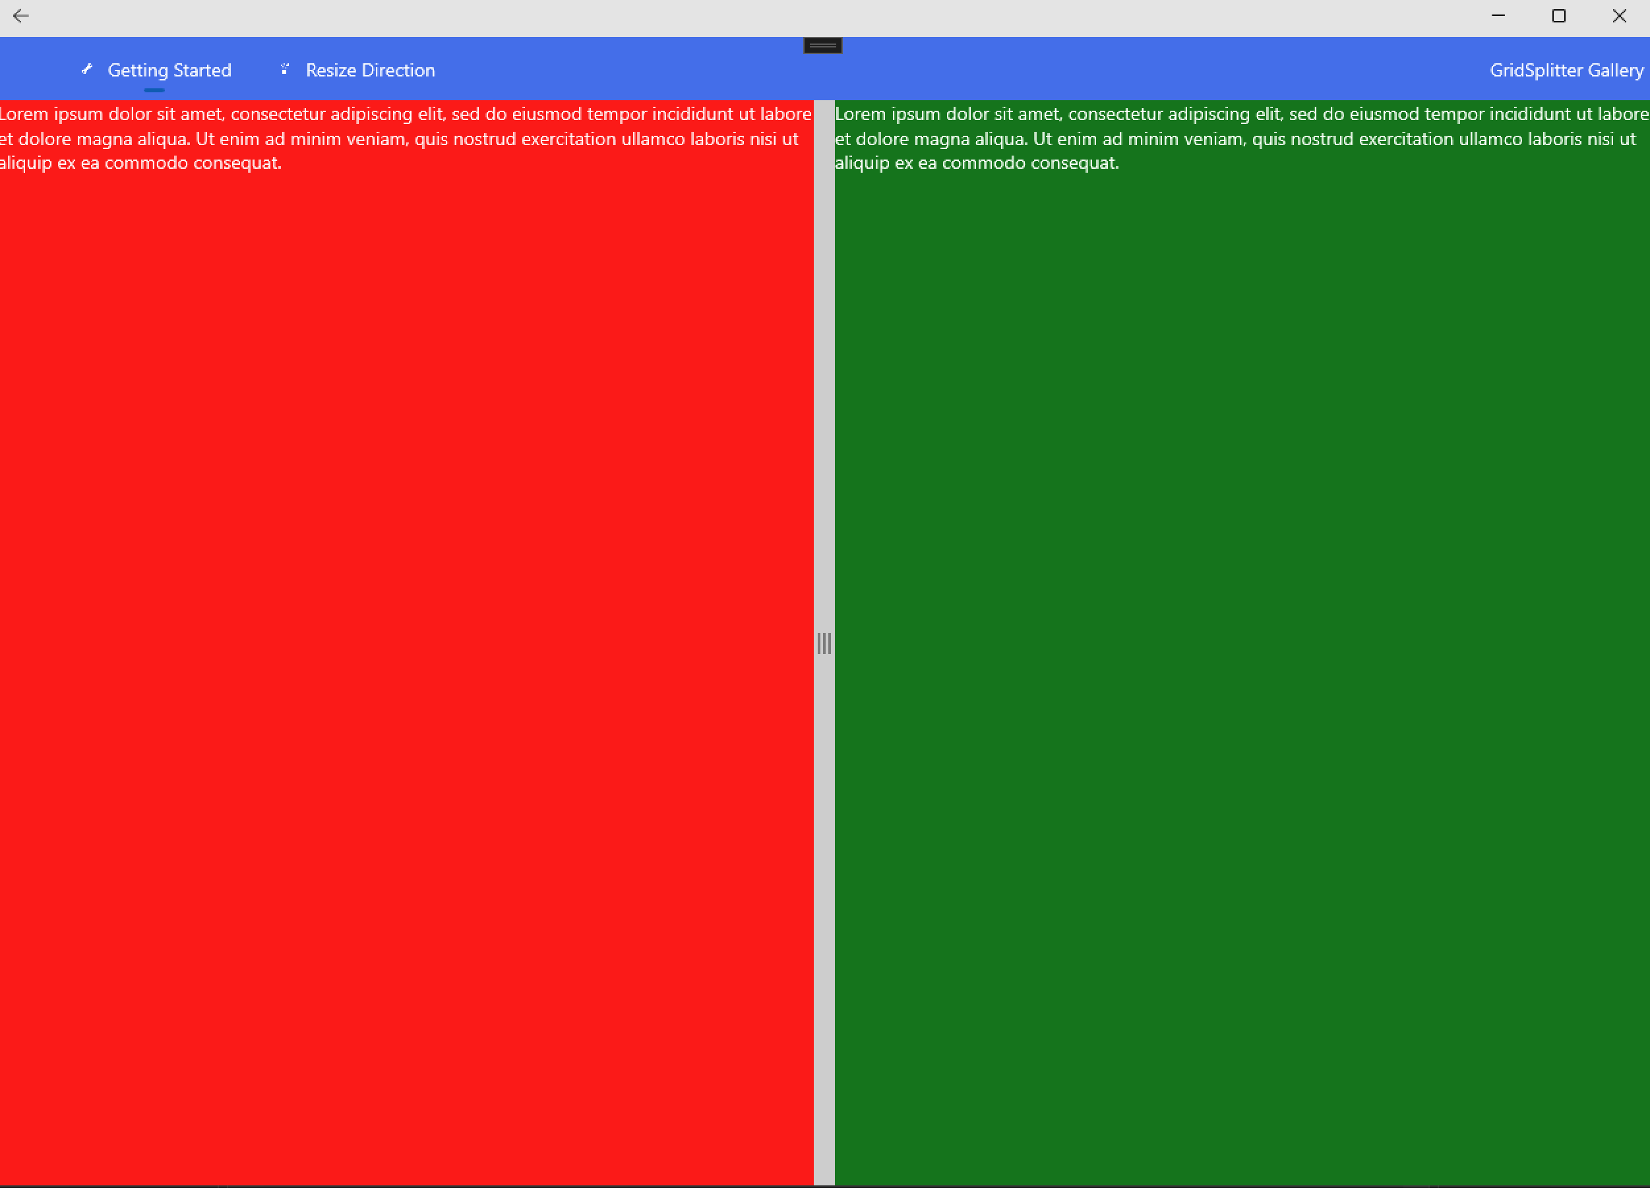The height and width of the screenshot is (1188, 1650).
Task: Maximize the application window
Action: tap(1558, 16)
